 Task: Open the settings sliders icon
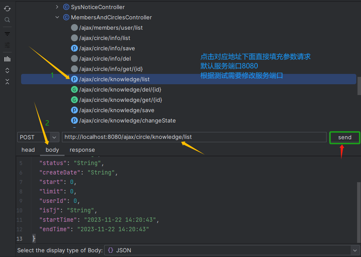click(x=6, y=45)
